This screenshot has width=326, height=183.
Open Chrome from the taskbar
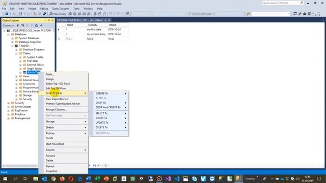tap(53, 178)
